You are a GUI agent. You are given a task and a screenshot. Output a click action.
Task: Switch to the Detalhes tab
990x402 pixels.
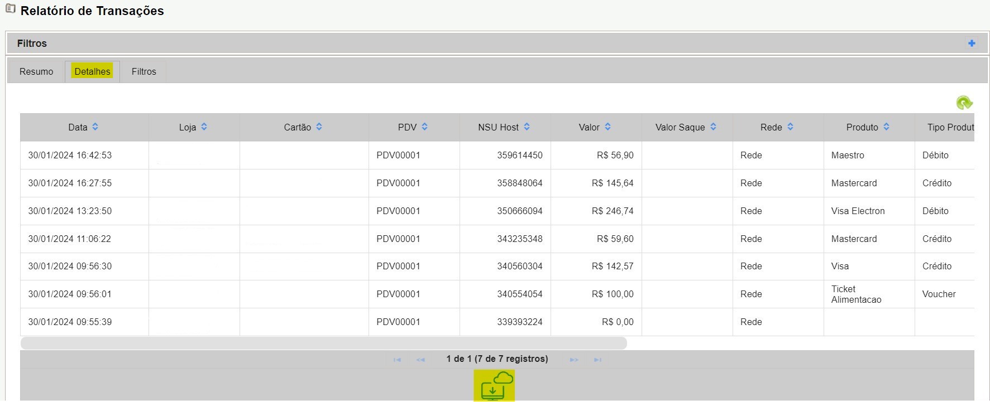click(92, 71)
